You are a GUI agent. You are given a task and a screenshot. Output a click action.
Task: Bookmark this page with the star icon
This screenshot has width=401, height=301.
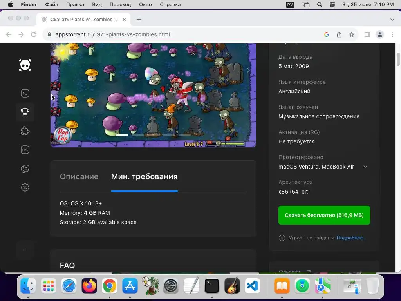click(352, 34)
